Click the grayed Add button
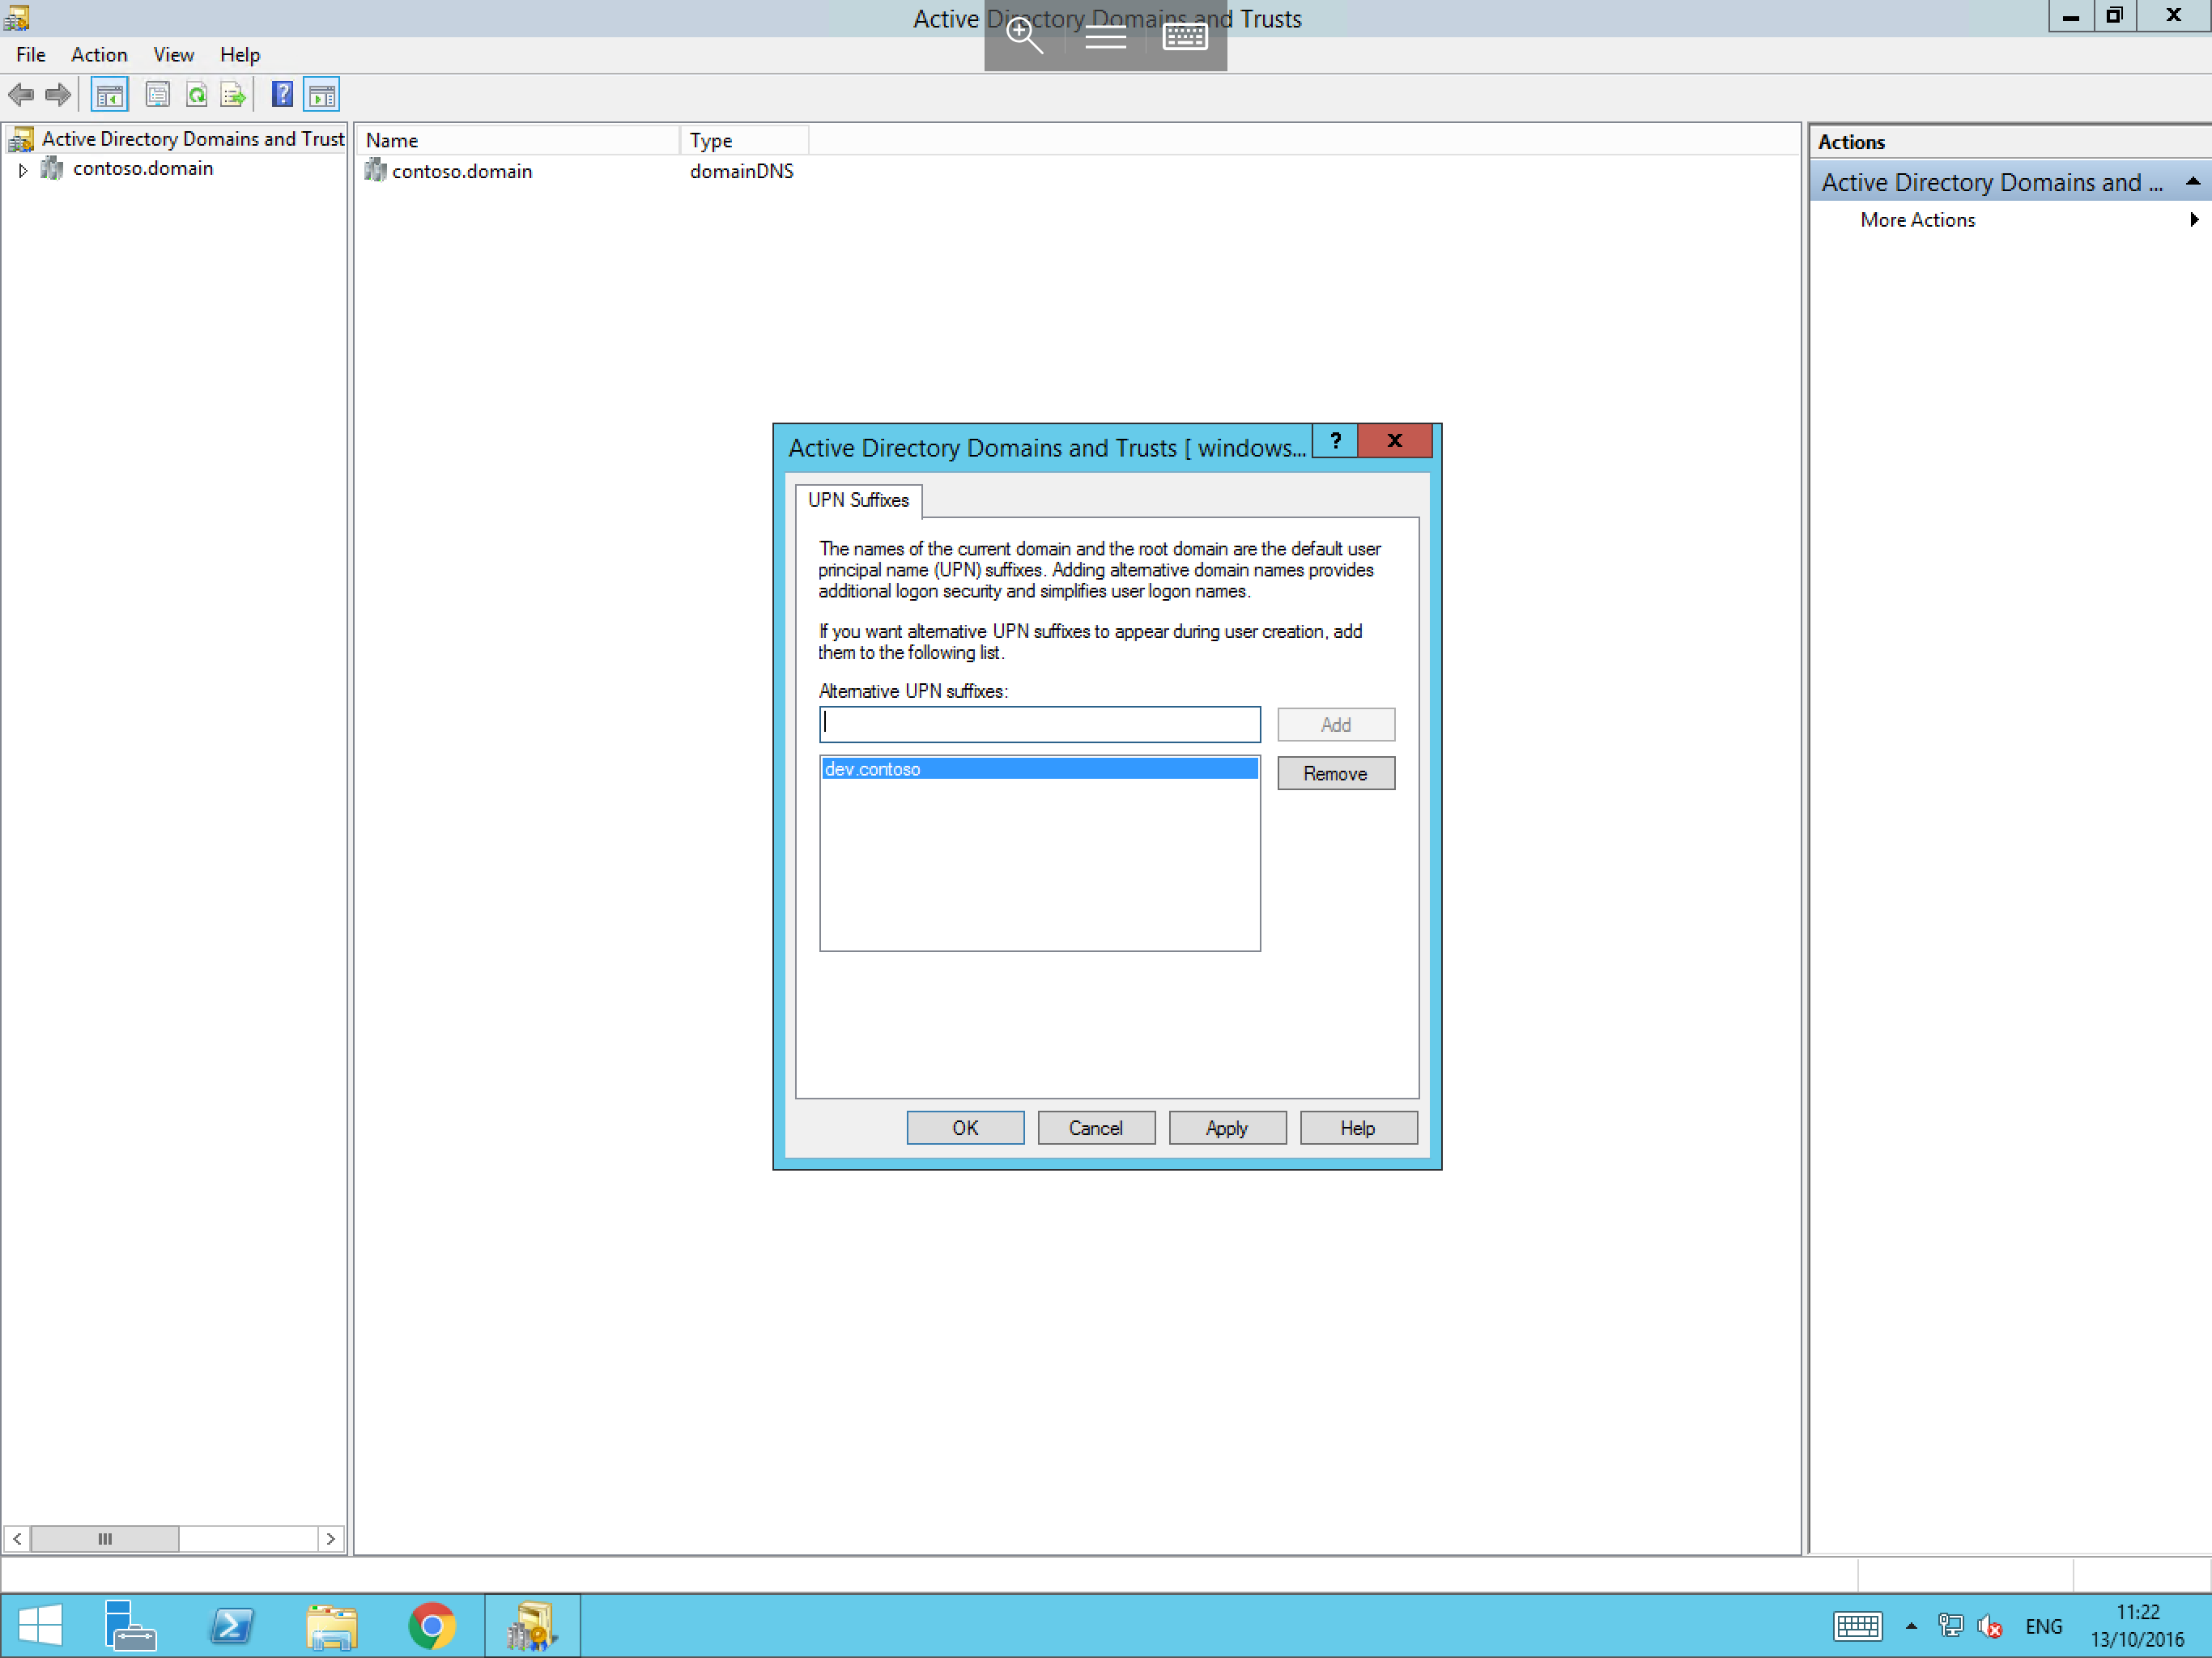This screenshot has width=2212, height=1658. (x=1335, y=725)
